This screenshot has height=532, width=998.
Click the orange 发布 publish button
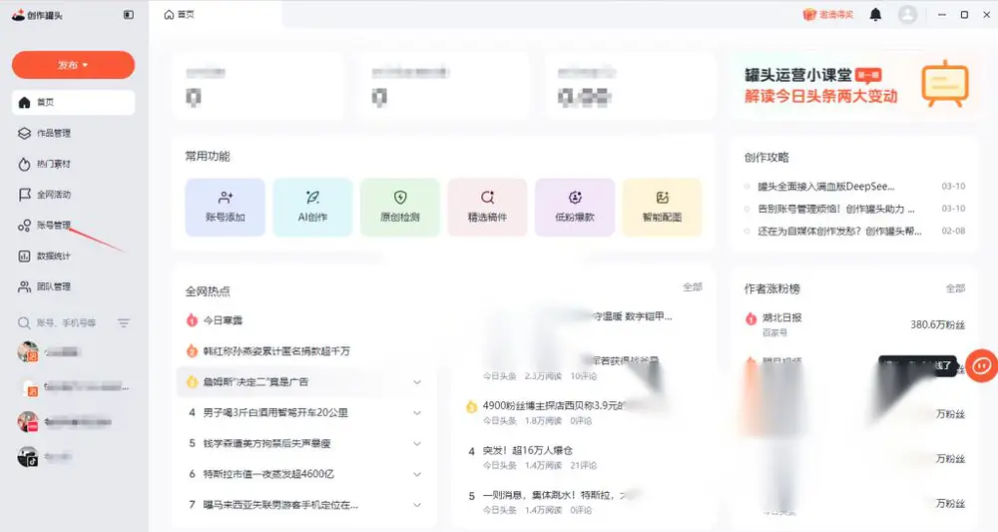pyautogui.click(x=73, y=65)
